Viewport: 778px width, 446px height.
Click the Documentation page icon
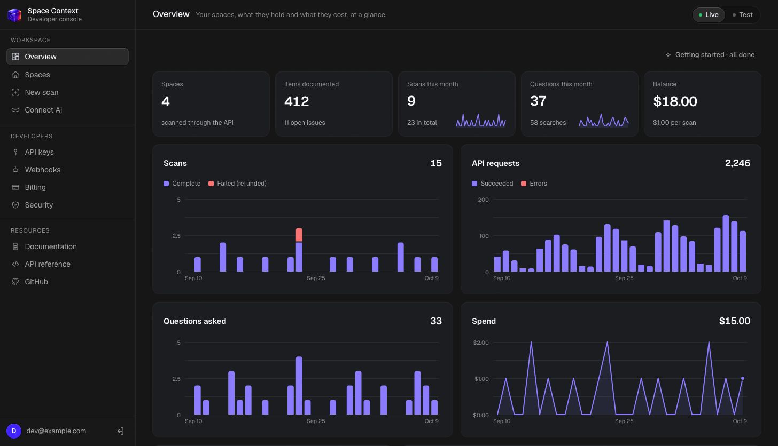tap(15, 246)
